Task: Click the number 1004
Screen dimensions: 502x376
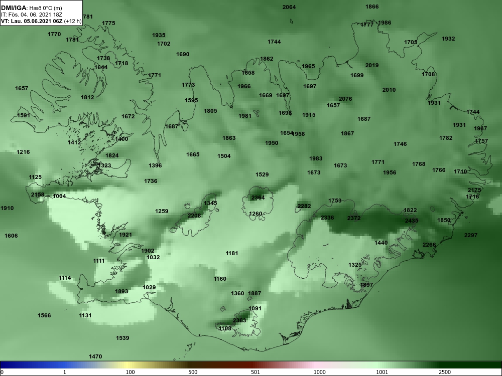Action: [60, 196]
